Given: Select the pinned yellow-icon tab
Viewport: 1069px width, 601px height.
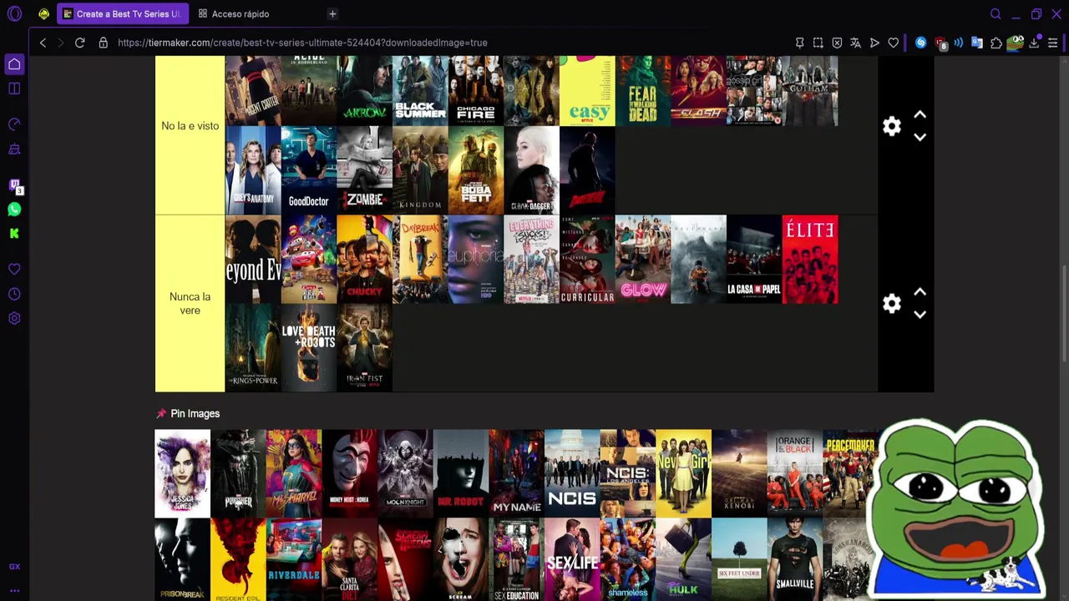Looking at the screenshot, I should [43, 14].
